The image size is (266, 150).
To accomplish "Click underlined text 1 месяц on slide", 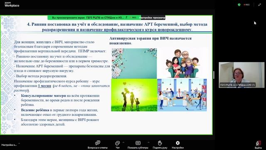I will click(44, 86).
